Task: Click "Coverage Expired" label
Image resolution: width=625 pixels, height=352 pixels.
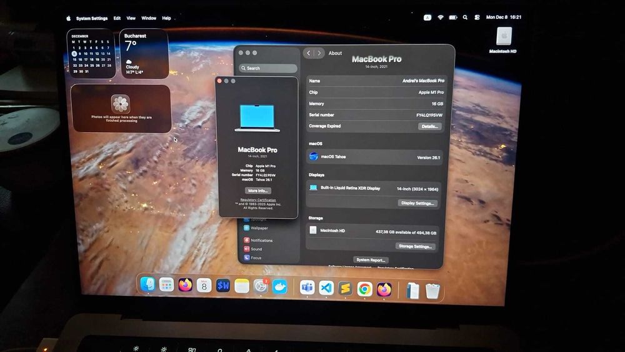Action: pos(324,126)
